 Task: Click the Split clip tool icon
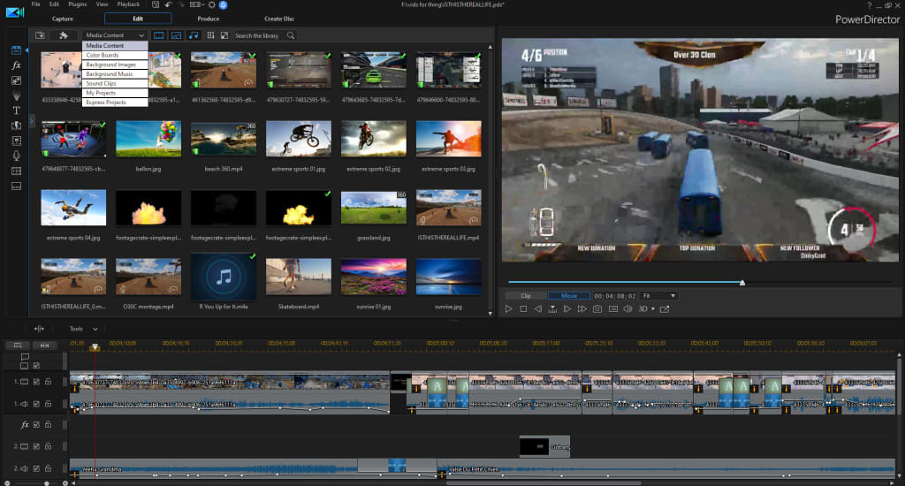point(40,328)
